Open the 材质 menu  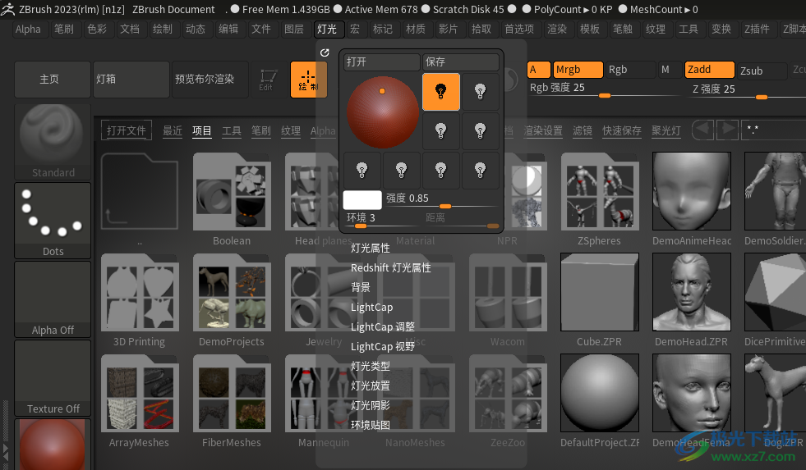[416, 30]
